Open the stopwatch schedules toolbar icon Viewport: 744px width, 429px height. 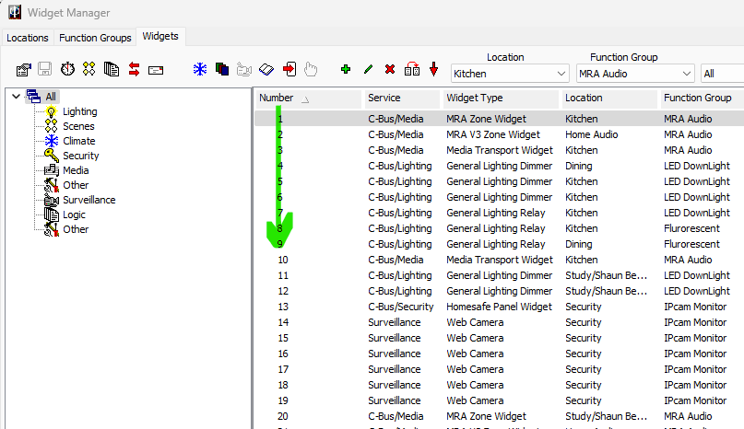[67, 69]
